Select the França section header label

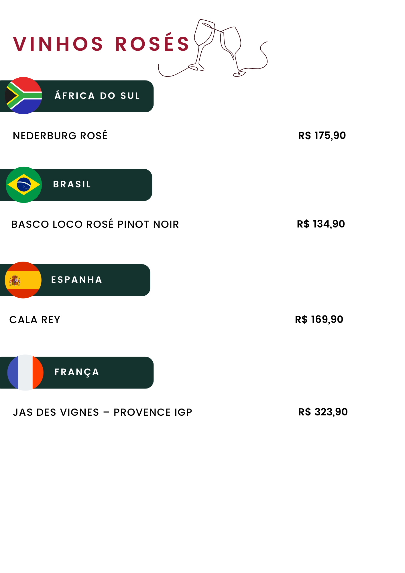point(77,372)
